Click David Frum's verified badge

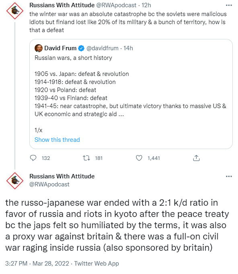tap(81, 48)
